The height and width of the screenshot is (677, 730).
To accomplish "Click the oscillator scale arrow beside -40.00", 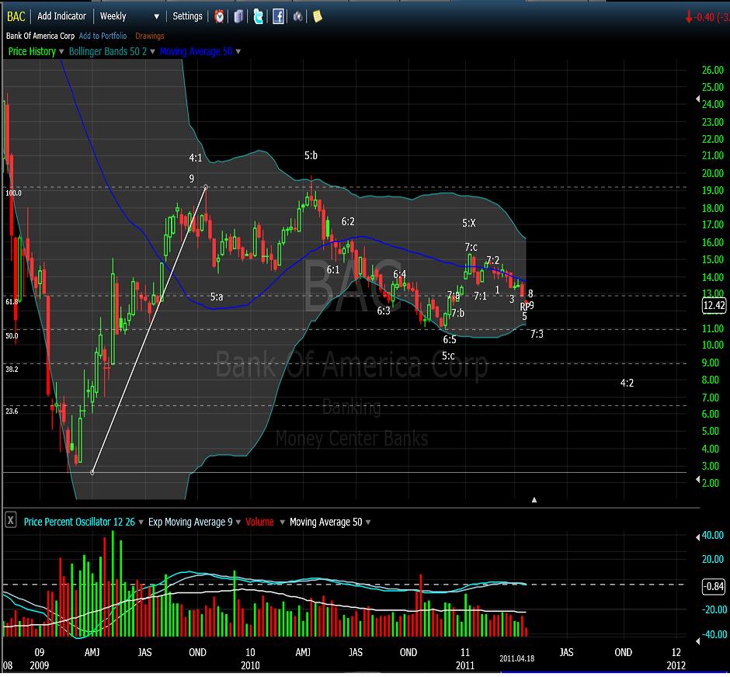I will coord(697,641).
